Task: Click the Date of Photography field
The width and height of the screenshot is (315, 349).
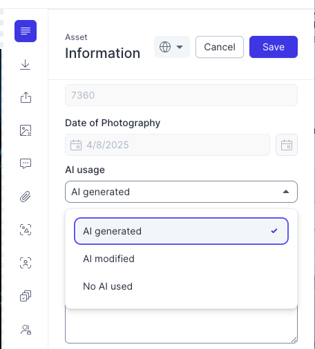Action: click(167, 145)
